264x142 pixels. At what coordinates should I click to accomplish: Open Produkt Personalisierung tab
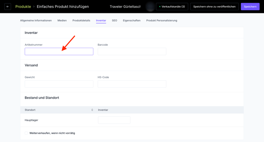pos(162,20)
